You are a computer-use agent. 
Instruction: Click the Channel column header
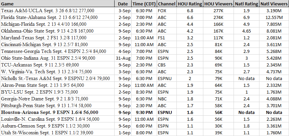point(167,4)
